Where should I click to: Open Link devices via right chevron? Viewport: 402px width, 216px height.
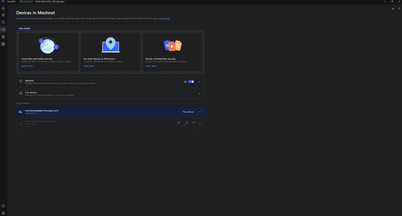[199, 94]
